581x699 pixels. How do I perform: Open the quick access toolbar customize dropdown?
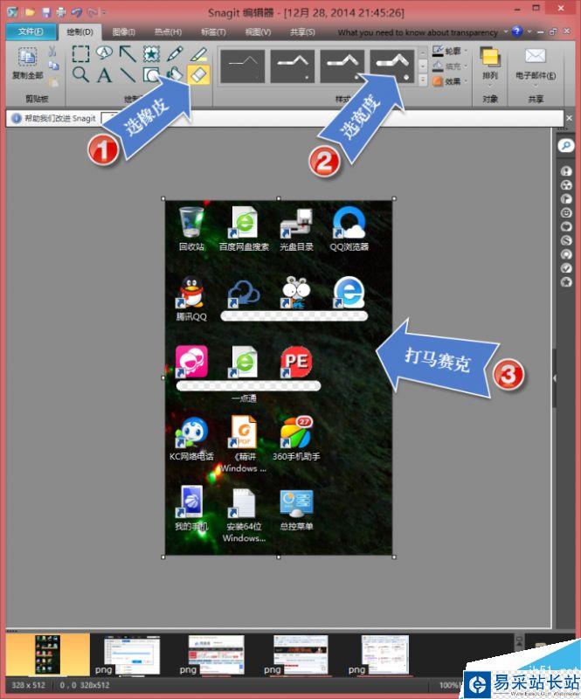pyautogui.click(x=104, y=12)
